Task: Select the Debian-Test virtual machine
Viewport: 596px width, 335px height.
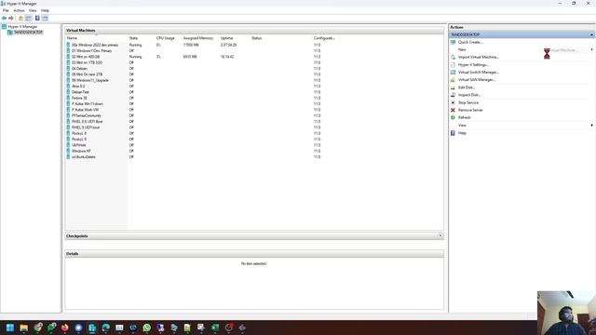Action: coord(80,92)
